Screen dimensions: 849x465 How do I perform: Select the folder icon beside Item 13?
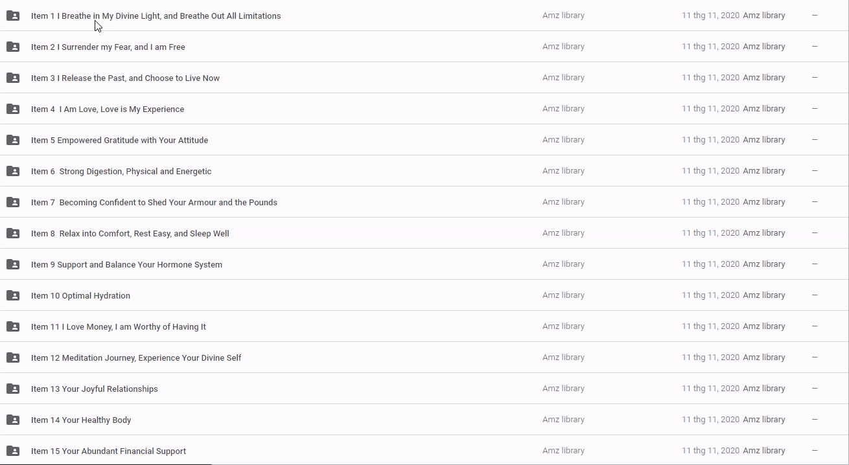coord(13,389)
